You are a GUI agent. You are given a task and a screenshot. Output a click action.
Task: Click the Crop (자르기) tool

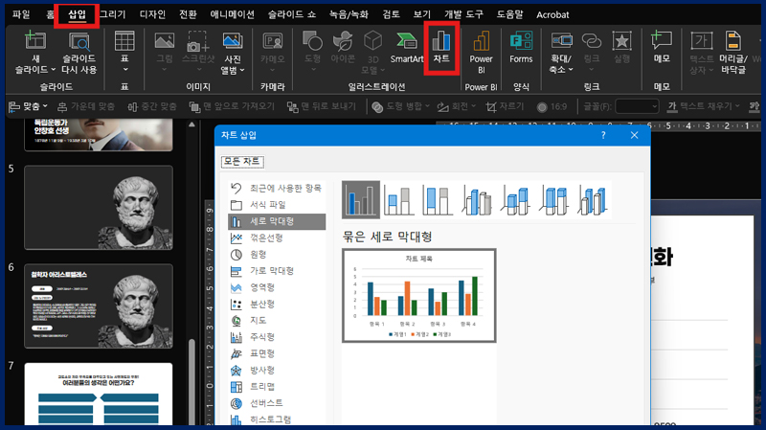tap(505, 106)
